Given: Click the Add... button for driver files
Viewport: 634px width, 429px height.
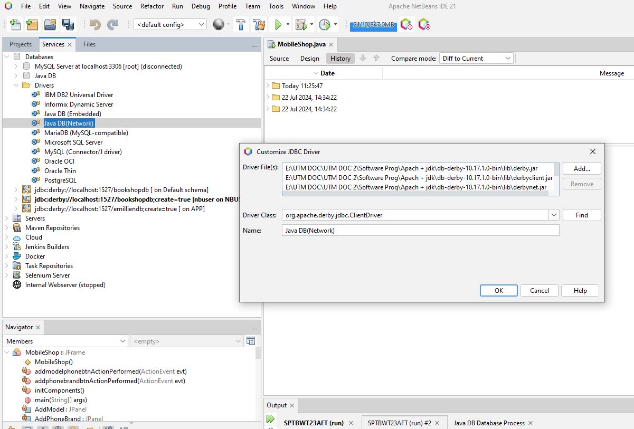Looking at the screenshot, I should 581,169.
